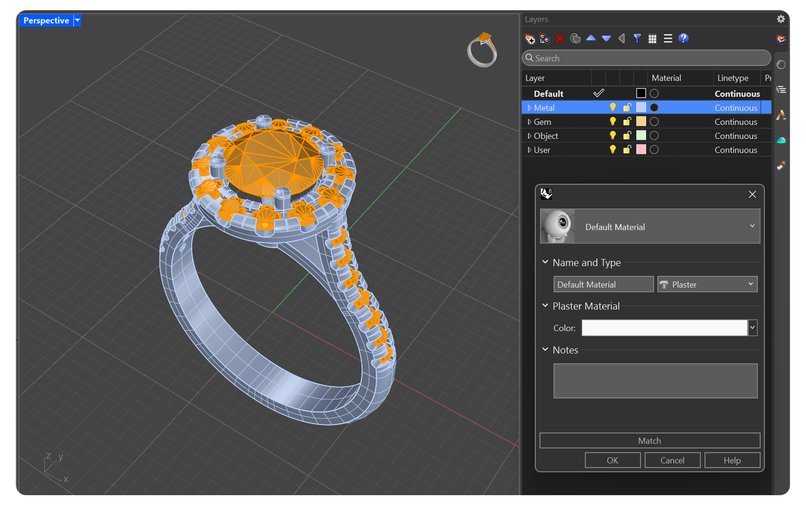This screenshot has width=806, height=505.
Task: Collapse the Notes section
Action: tap(545, 350)
